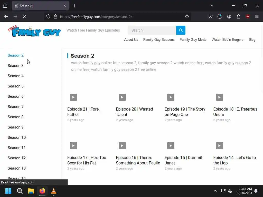Open the Windows Start menu
263x197 pixels.
pos(8,191)
